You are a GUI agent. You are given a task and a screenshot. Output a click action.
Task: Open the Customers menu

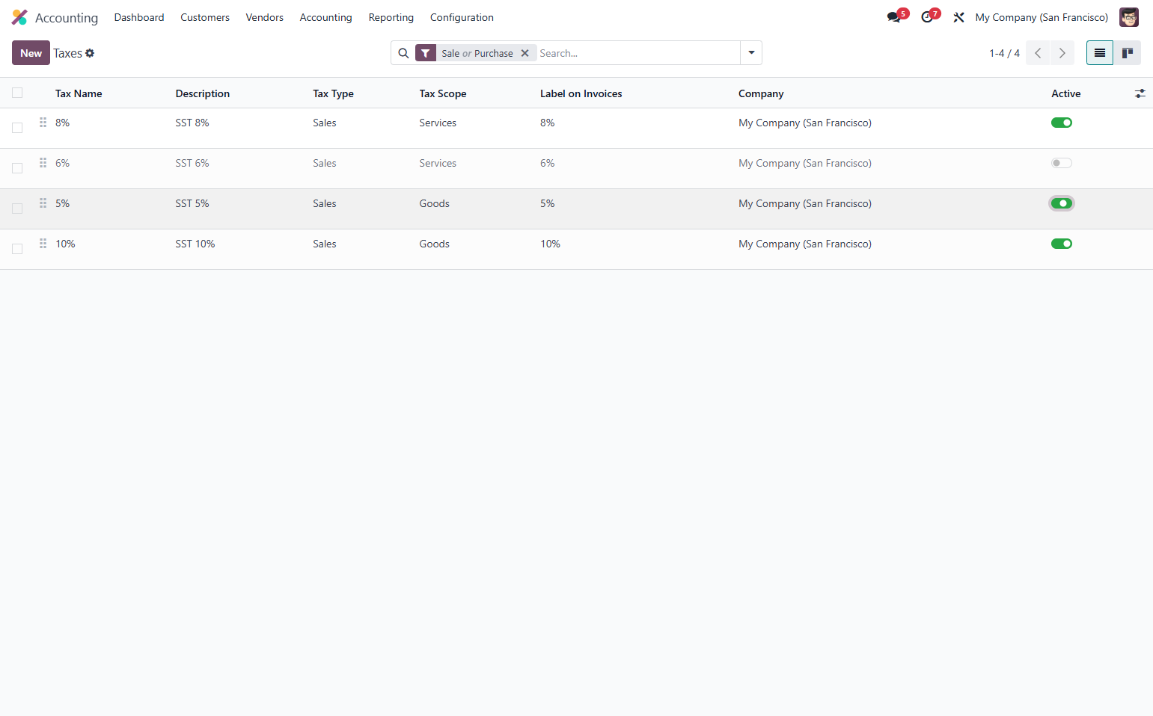pyautogui.click(x=205, y=17)
